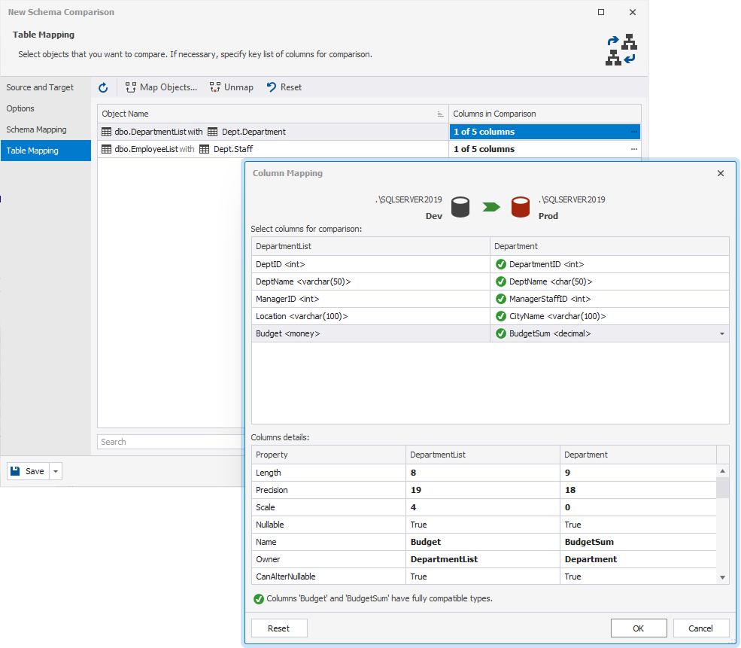Click the schema comparison swap icon top right

point(618,49)
